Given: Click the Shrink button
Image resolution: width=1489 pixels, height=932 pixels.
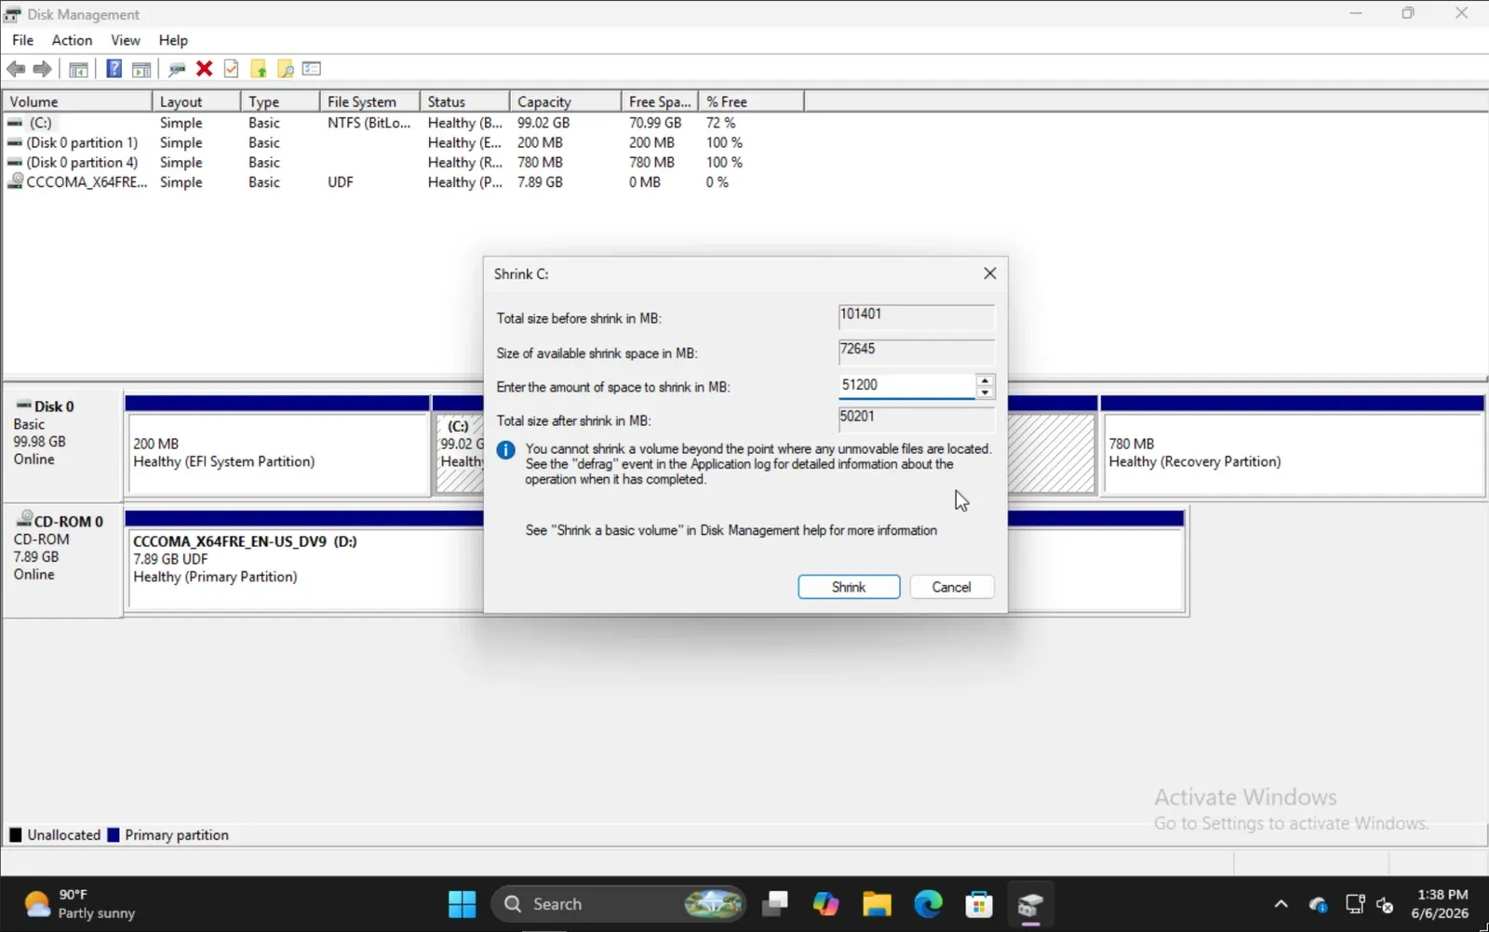Looking at the screenshot, I should pos(849,587).
